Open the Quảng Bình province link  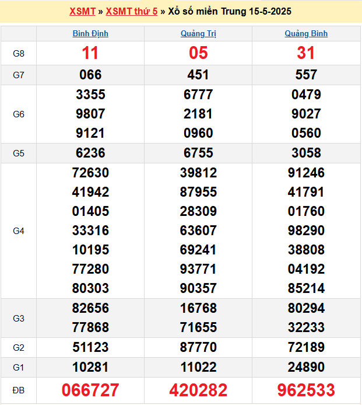306,34
